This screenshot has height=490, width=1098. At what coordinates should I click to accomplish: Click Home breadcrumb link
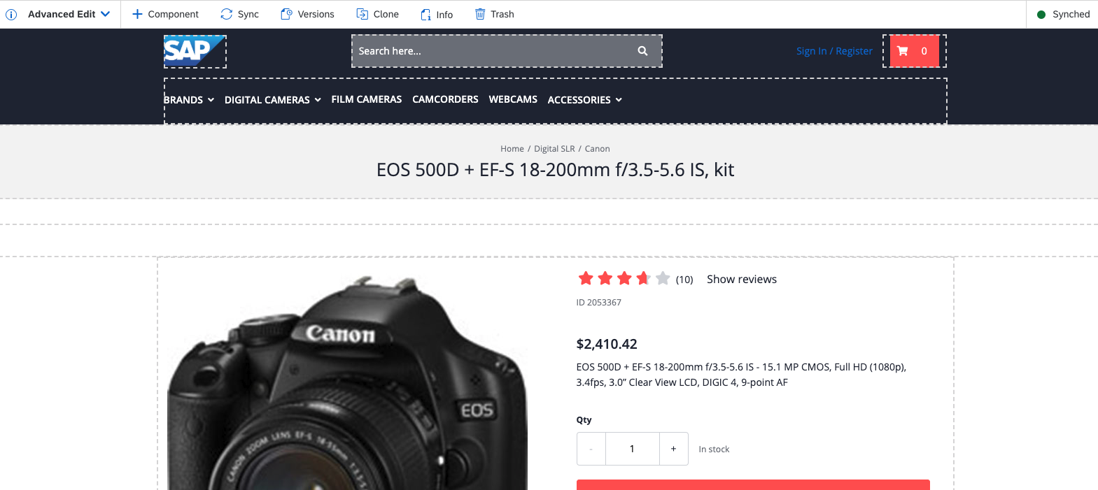pos(512,149)
